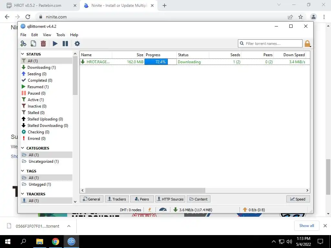The image size is (331, 248).
Task: Click the Resume play toolbar icon
Action: point(55,44)
